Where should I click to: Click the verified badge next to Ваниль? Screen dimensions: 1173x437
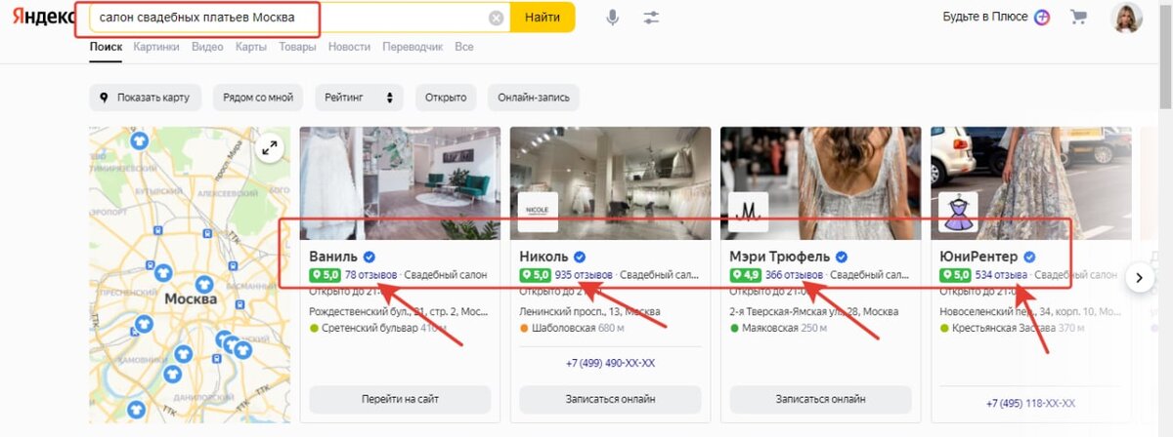(x=369, y=257)
